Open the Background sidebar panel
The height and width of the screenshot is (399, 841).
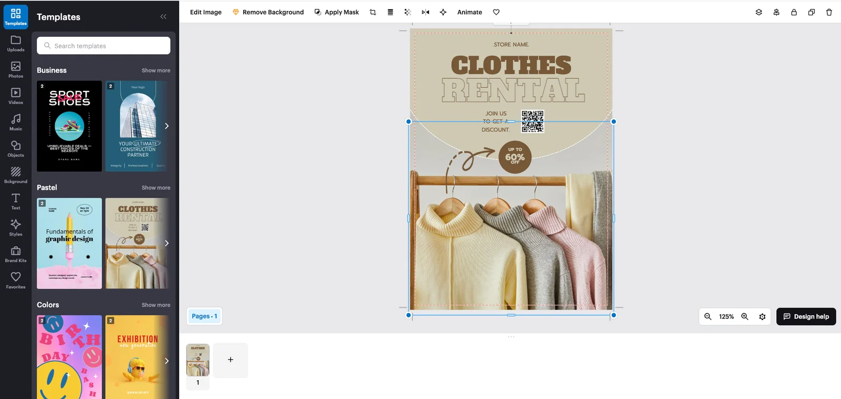click(x=16, y=175)
